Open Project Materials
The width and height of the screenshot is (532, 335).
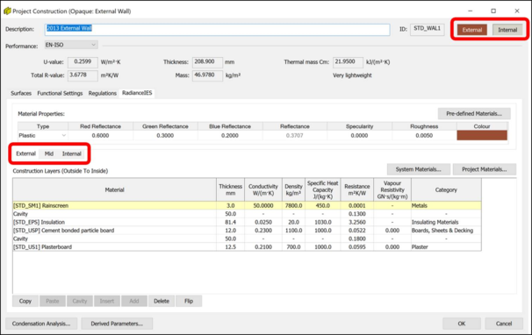485,169
